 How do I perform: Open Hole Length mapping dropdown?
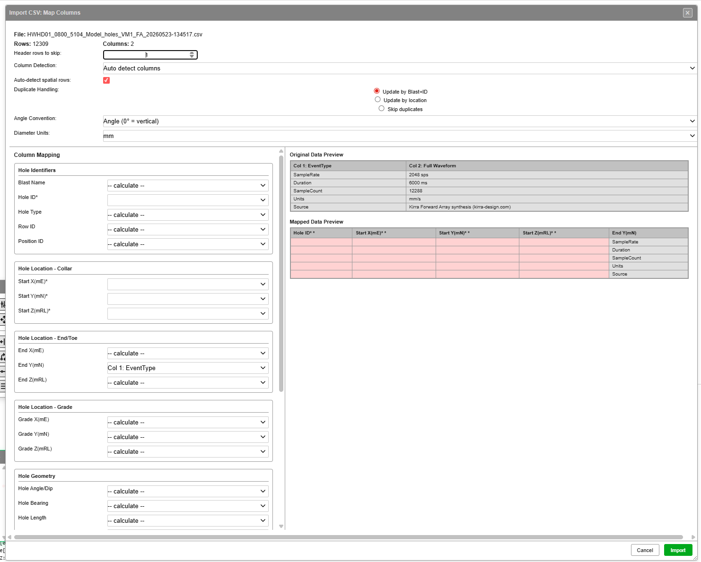188,520
